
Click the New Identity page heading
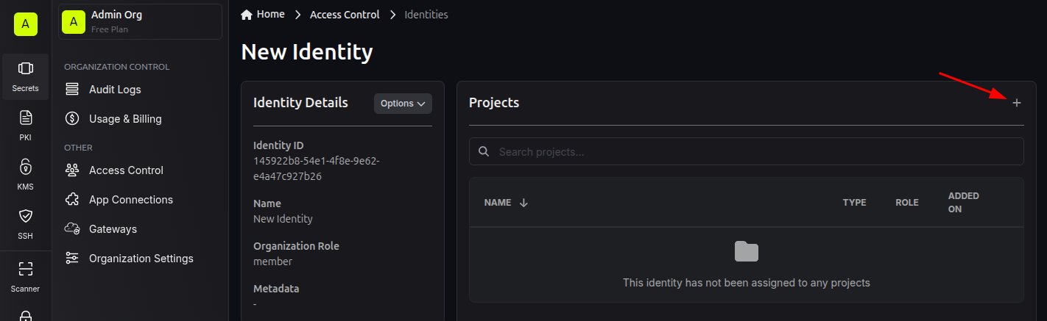click(x=307, y=52)
